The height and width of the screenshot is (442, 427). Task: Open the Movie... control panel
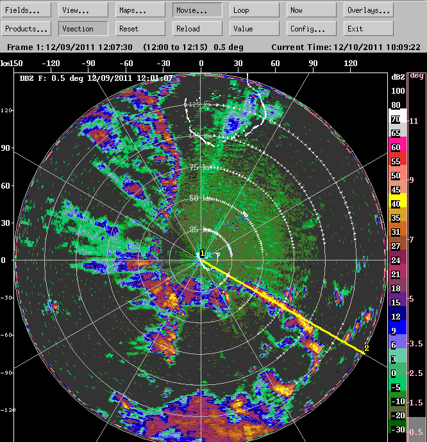pos(197,10)
